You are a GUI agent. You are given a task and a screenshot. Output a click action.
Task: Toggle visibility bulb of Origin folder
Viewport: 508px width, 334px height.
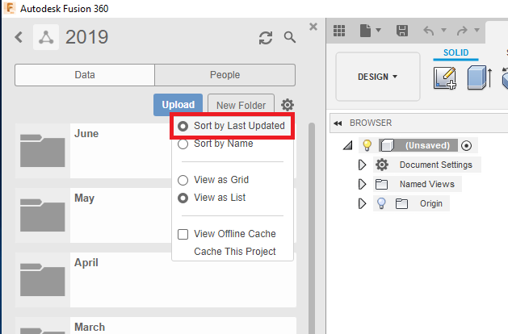pos(383,203)
